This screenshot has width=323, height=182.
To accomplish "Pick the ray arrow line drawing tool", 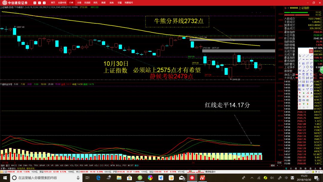I will [311, 56].
